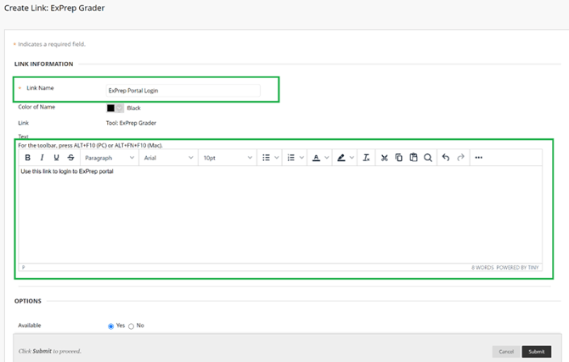Screen dimensions: 569x362
Task: Click the POWERED BY TINY link
Action: [x=517, y=267]
